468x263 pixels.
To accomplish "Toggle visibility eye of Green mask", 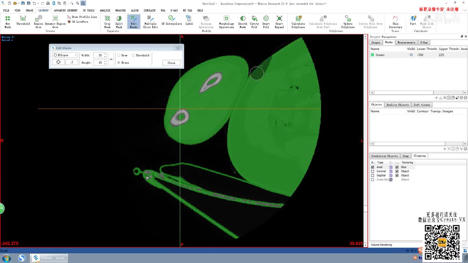I will [x=411, y=55].
